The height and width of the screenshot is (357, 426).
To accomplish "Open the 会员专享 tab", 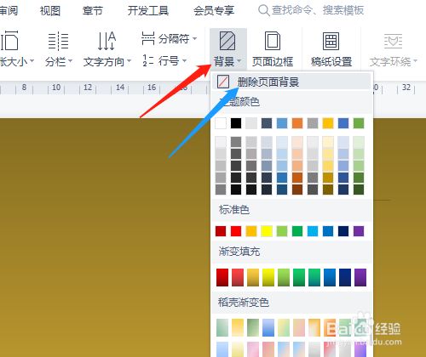I will pyautogui.click(x=214, y=11).
